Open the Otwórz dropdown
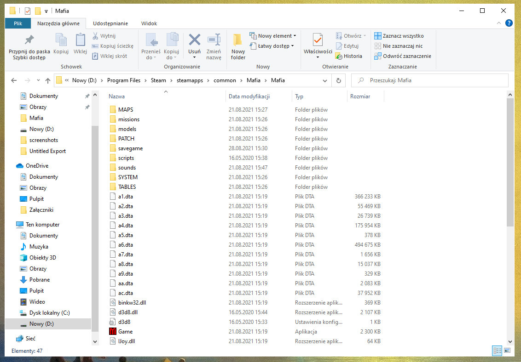 pyautogui.click(x=365, y=36)
